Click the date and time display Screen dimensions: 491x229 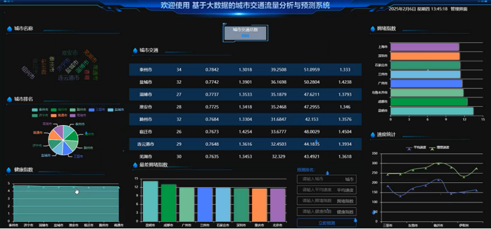click(x=418, y=9)
